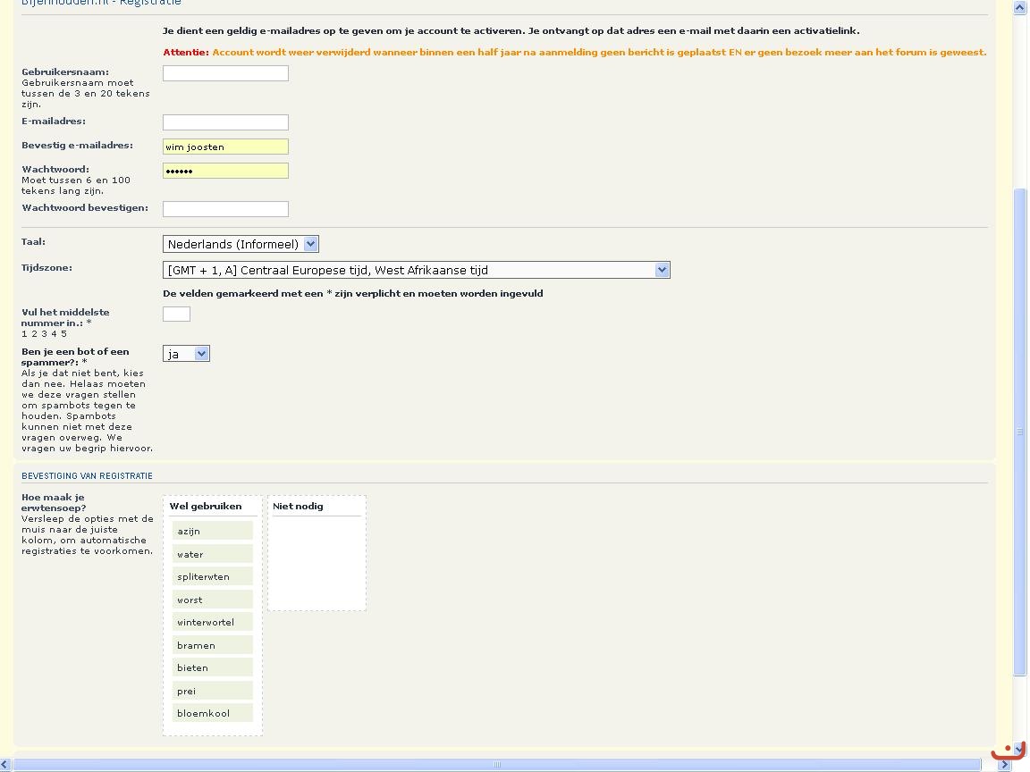This screenshot has height=772, width=1030.
Task: Click the horizontal scrollbar right arrow
Action: 1004,765
